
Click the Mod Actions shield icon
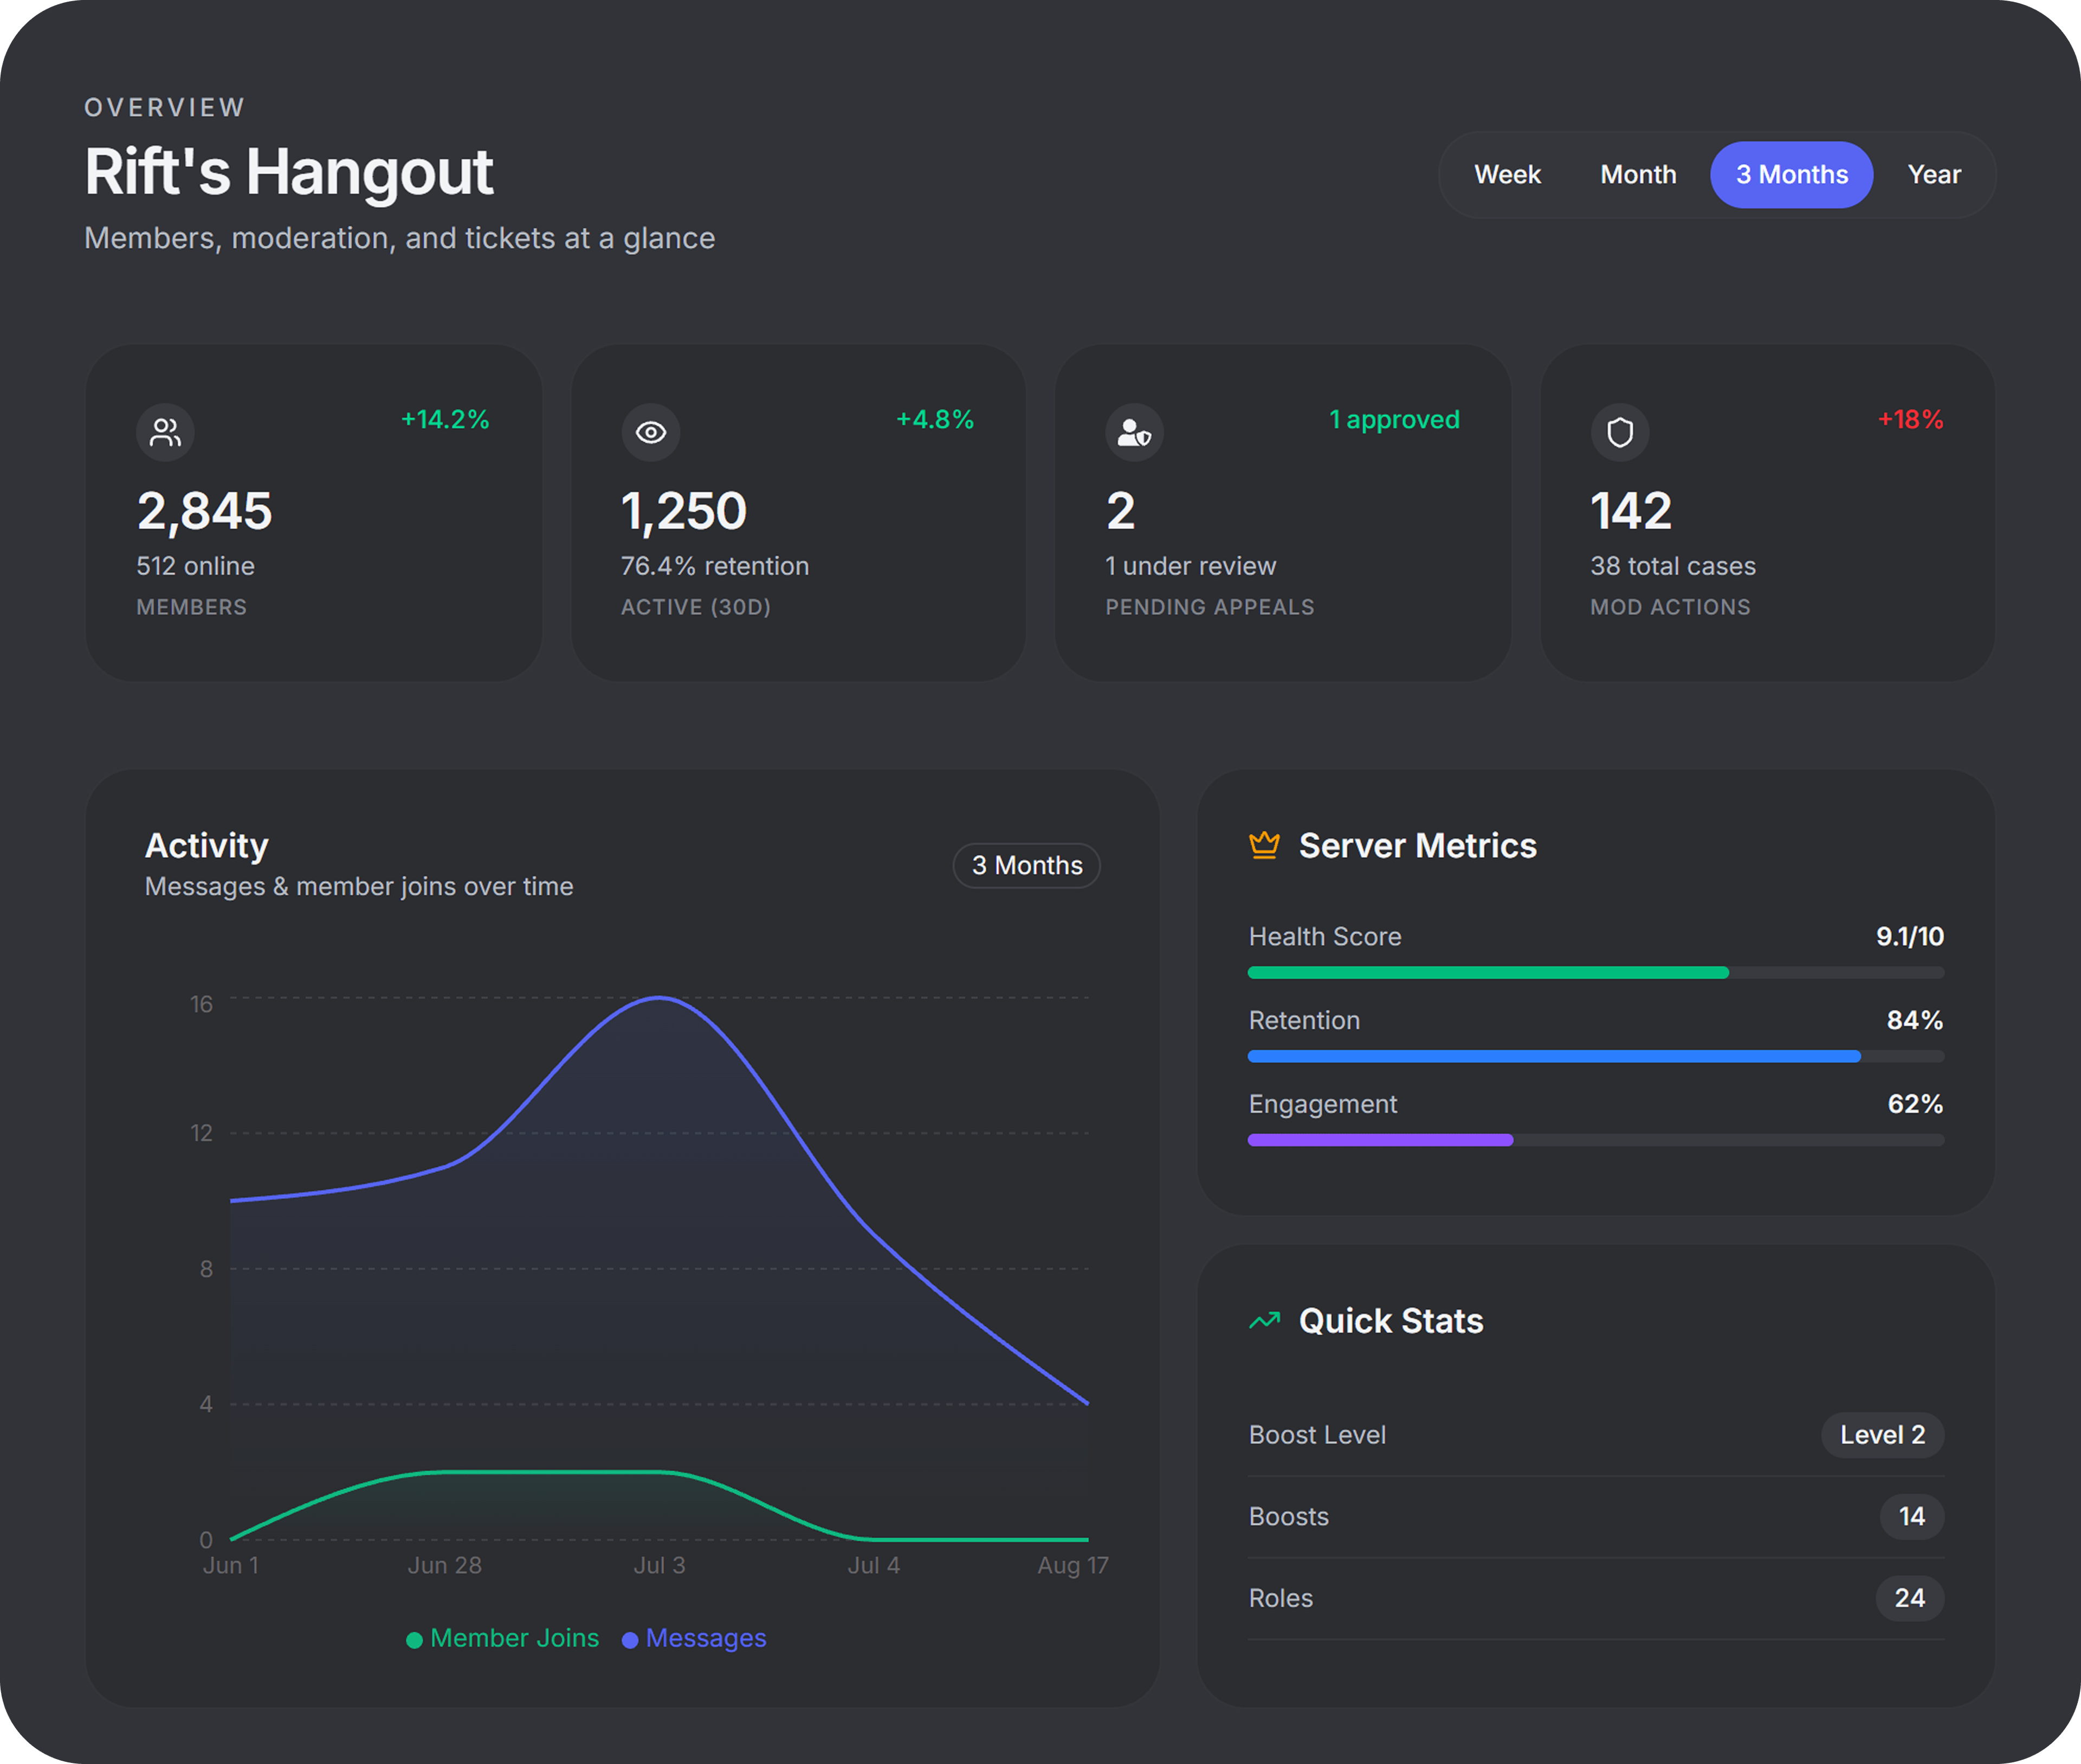click(x=1619, y=432)
